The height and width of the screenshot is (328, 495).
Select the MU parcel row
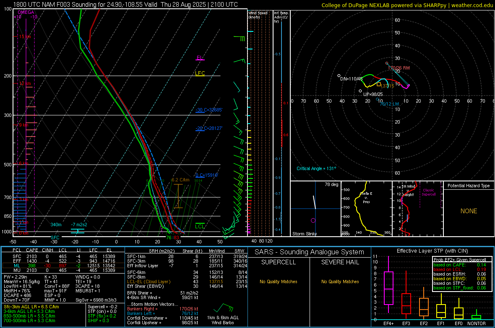coord(63,270)
